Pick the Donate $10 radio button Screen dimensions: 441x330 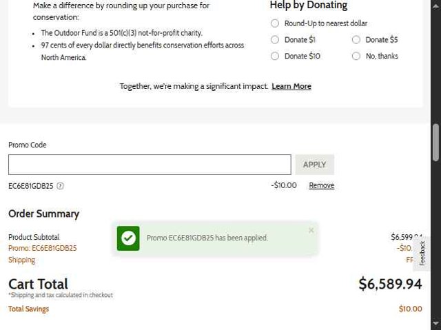click(x=275, y=56)
